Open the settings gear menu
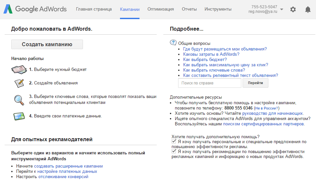 click(293, 9)
